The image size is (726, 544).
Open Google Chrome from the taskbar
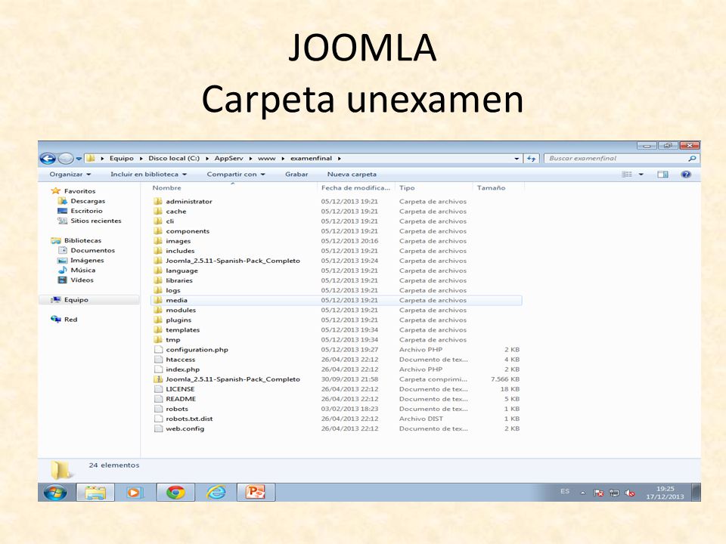(175, 493)
